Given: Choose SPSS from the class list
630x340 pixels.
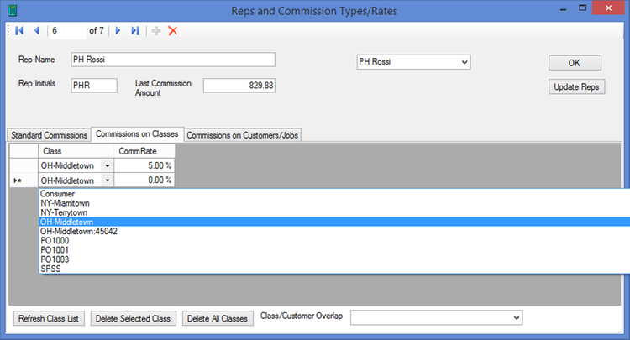Looking at the screenshot, I should (334, 269).
